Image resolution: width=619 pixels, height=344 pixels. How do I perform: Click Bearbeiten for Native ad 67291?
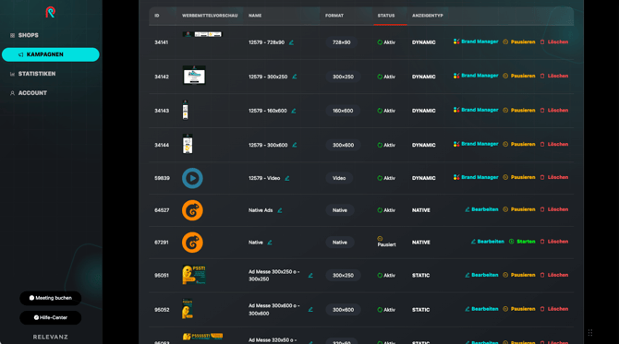(x=488, y=242)
